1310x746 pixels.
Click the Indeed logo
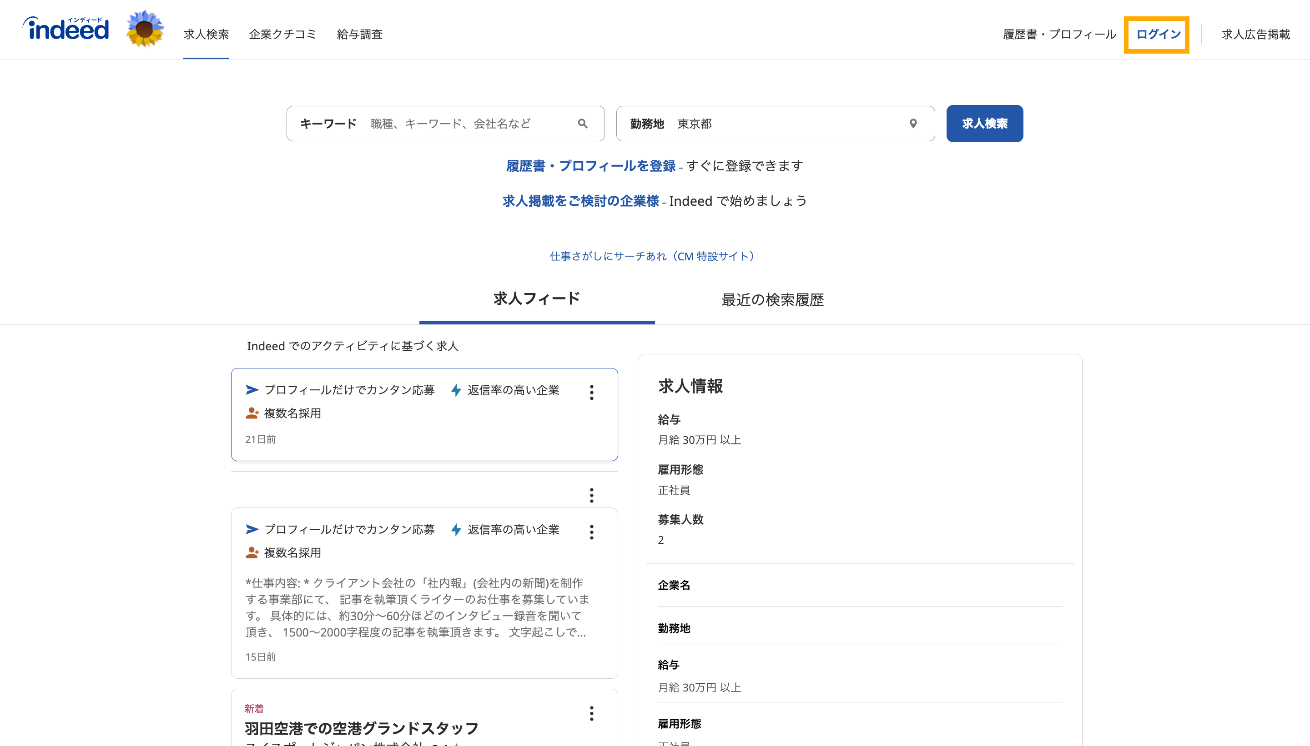66,29
